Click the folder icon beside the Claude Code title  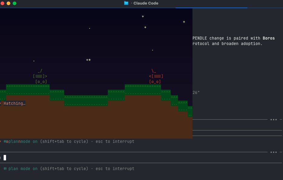tap(126, 3)
